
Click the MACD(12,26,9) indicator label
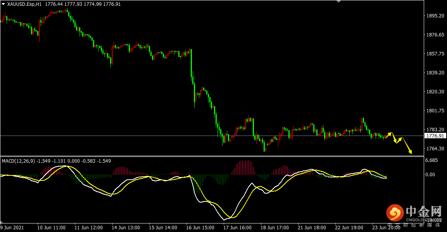coord(18,161)
